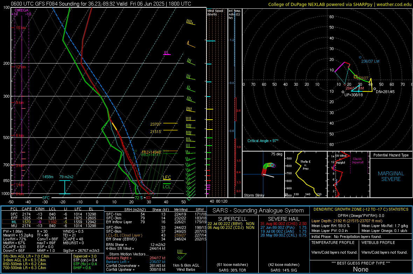Click the Supercell = 3.0 composite value
Screen dimensions: 413x274
85,256
